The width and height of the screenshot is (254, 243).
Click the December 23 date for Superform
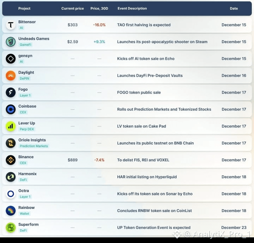(234, 228)
